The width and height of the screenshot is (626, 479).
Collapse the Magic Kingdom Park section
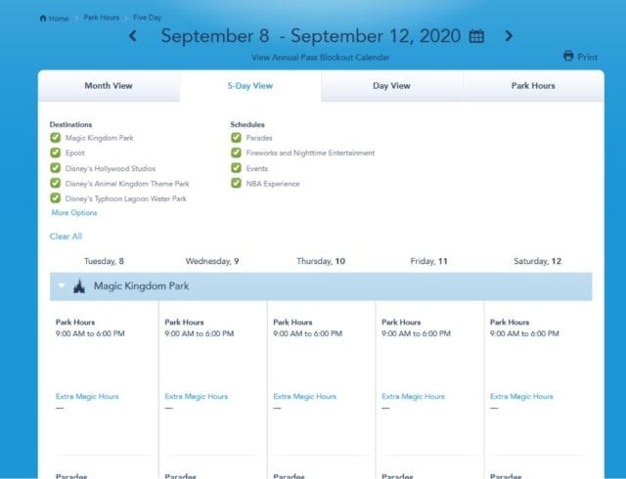[x=61, y=285]
